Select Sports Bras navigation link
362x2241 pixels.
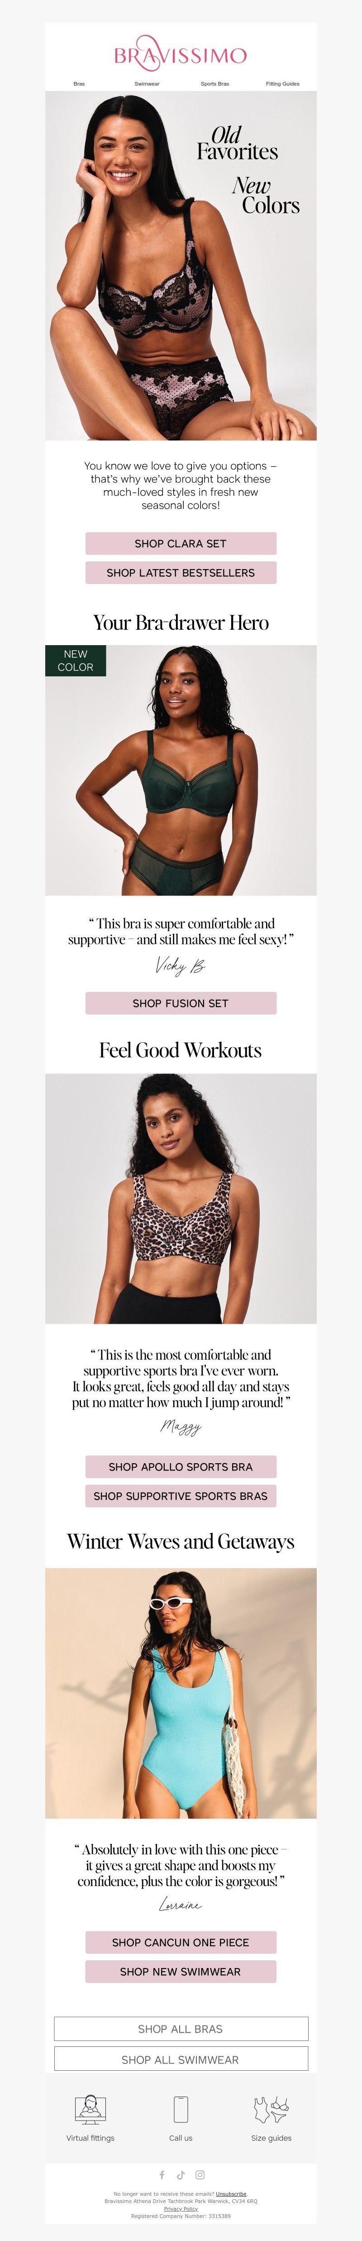215,83
